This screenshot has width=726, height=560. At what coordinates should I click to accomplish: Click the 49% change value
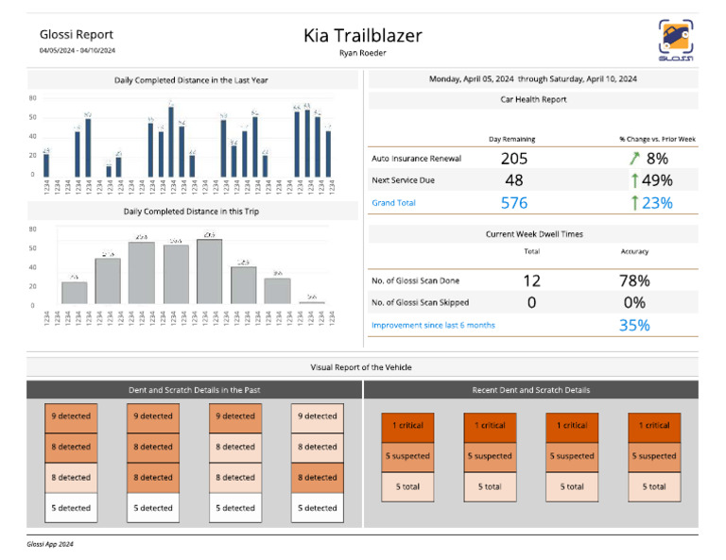click(x=657, y=180)
